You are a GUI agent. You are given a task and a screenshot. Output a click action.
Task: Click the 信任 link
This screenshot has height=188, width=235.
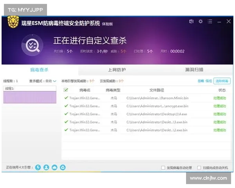pyautogui.click(x=209, y=81)
